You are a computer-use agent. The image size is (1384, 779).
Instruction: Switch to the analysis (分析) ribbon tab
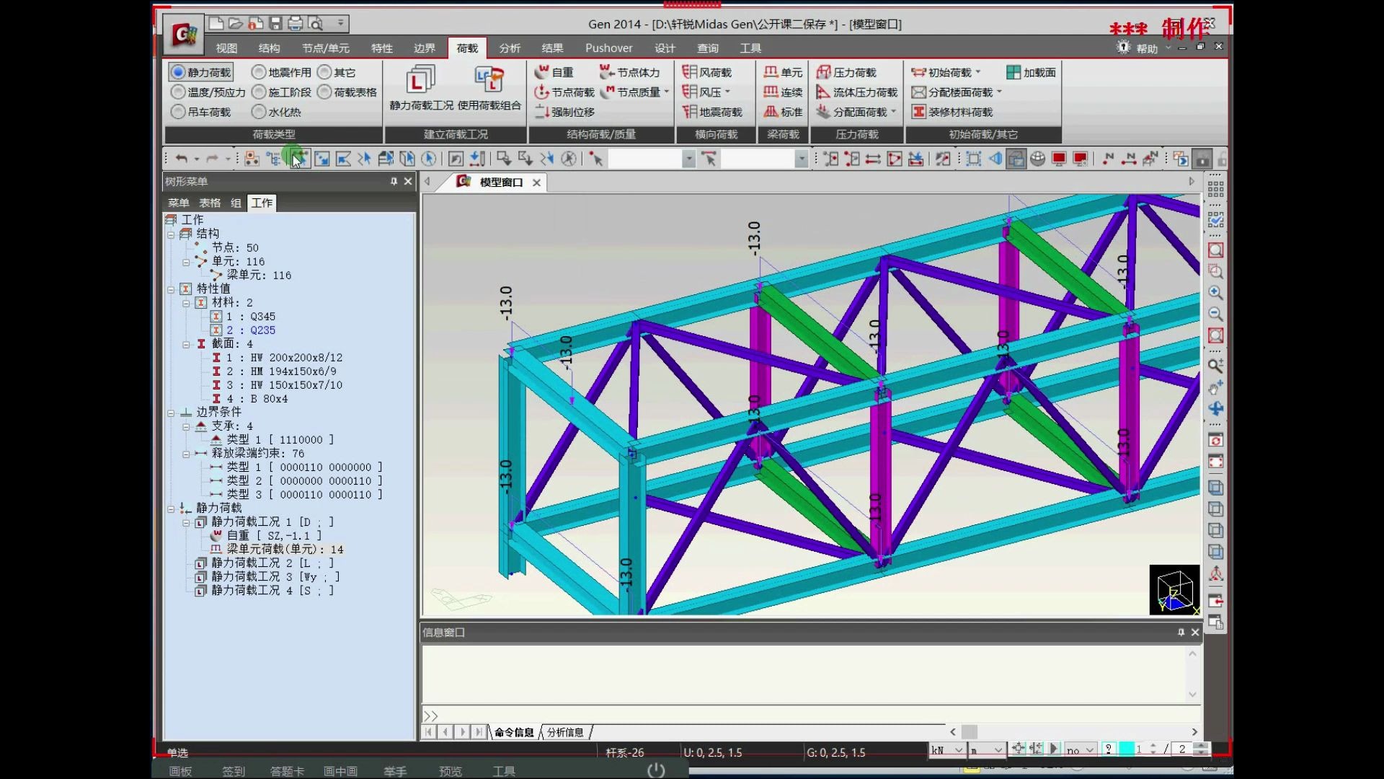[510, 48]
